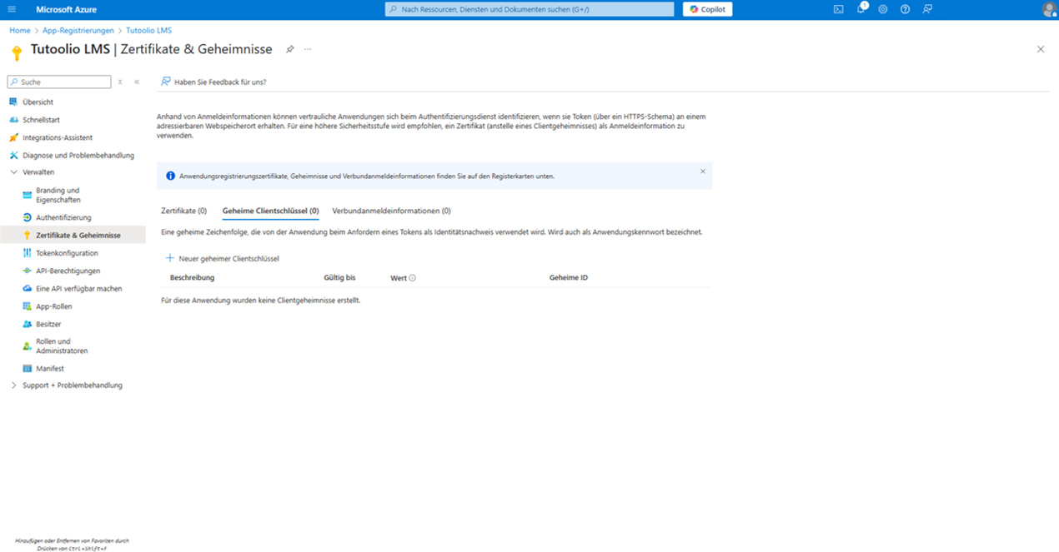Open the more options ellipsis by the title
The height and width of the screenshot is (552, 1059).
(308, 49)
